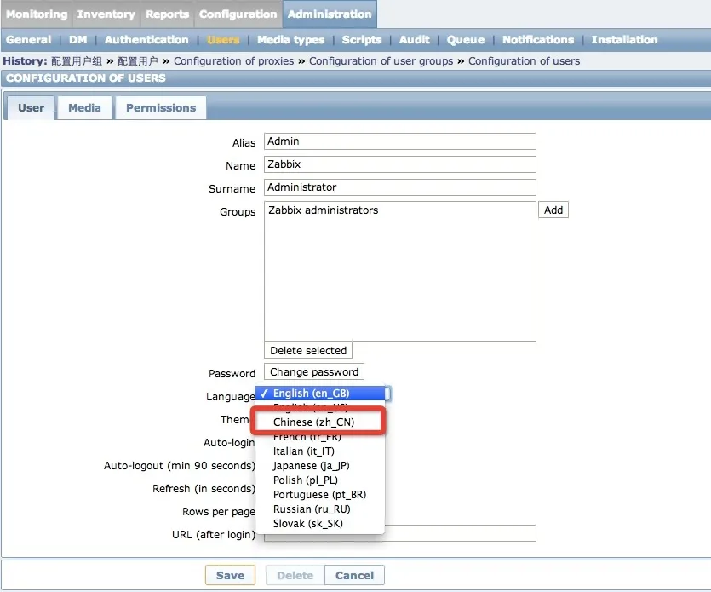This screenshot has width=711, height=592.
Task: Select Chinese (zh_CN) language option
Action: (320, 422)
